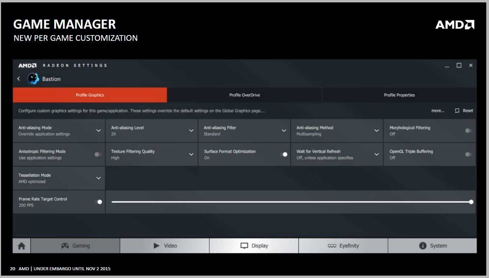489x278 pixels.
Task: Switch to Profile OverDrive tab
Action: click(x=244, y=95)
